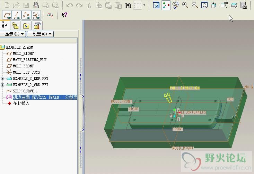This screenshot has height=174, width=254.
Task: Refit the model to the screen
Action: tap(204, 5)
